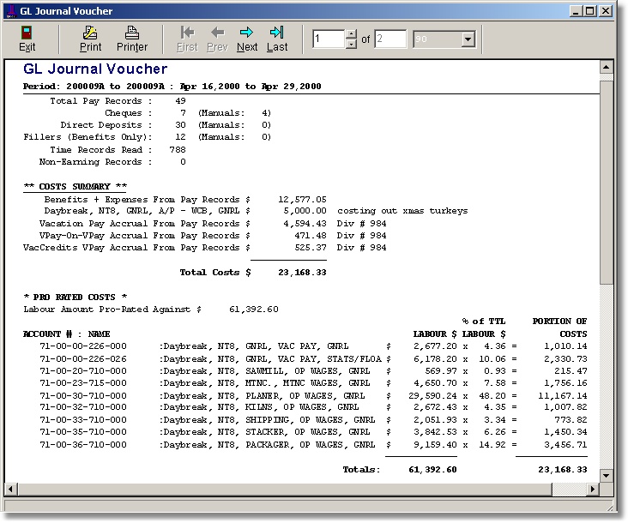Click the "Cheques" label
This screenshot has height=523, width=628.
[124, 113]
